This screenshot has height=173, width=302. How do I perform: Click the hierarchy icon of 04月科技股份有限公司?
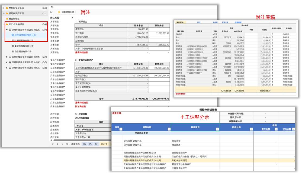click(x=10, y=68)
